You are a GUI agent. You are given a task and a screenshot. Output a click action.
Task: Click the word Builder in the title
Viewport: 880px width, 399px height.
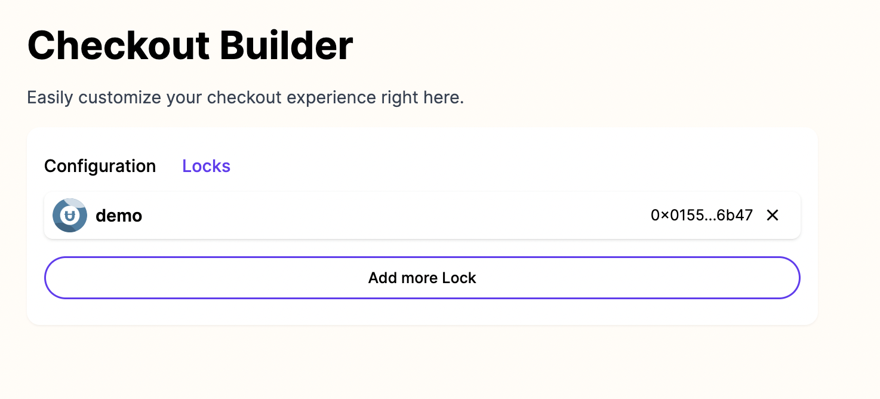(x=287, y=45)
